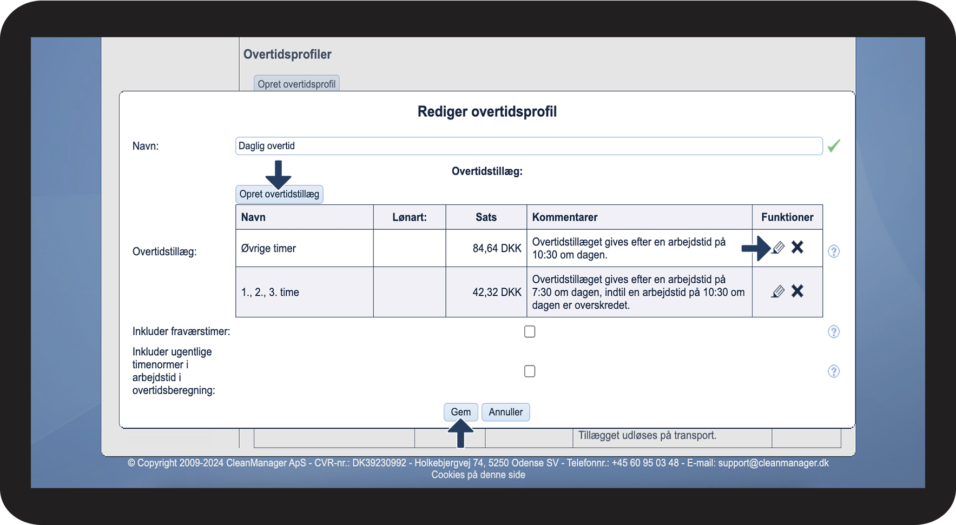Cancel editing with Annuller button
The image size is (956, 525).
click(505, 412)
